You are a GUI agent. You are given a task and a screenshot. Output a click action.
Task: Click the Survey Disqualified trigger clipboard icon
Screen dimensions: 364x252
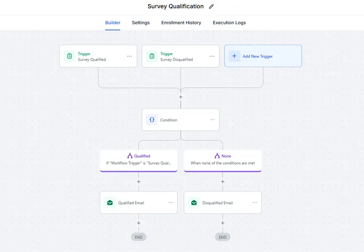(x=152, y=56)
